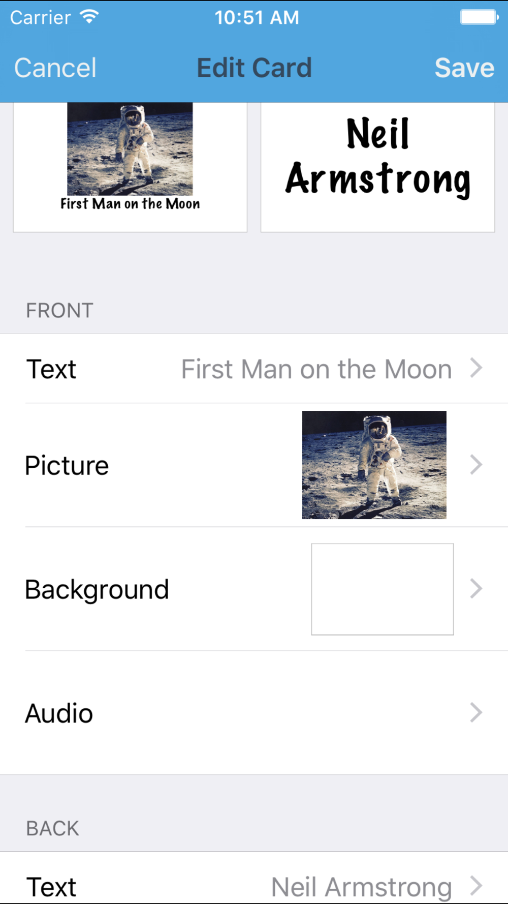The image size is (508, 904).
Task: Select the Background row label
Action: point(97,590)
